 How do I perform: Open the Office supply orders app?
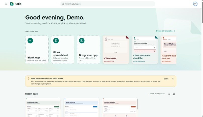43,107
